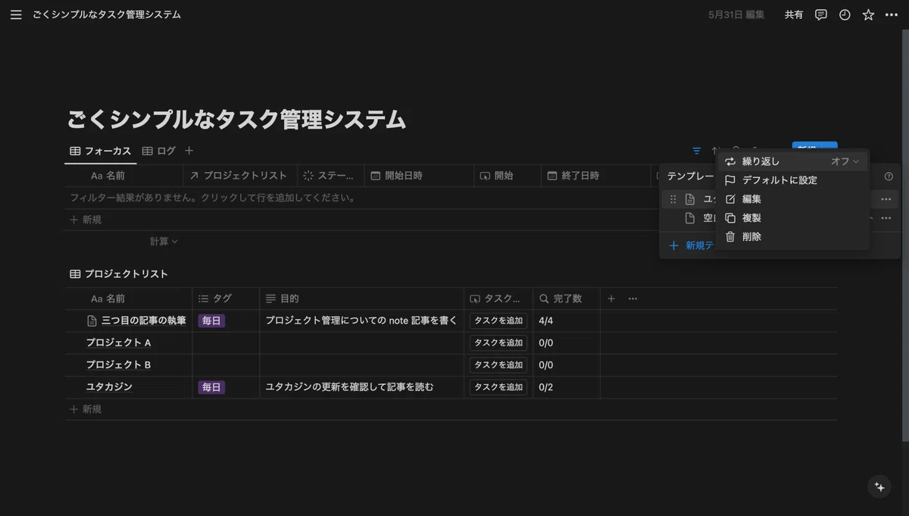This screenshot has height=516, width=909.
Task: Open the プロジェクト B row
Action: [118, 364]
